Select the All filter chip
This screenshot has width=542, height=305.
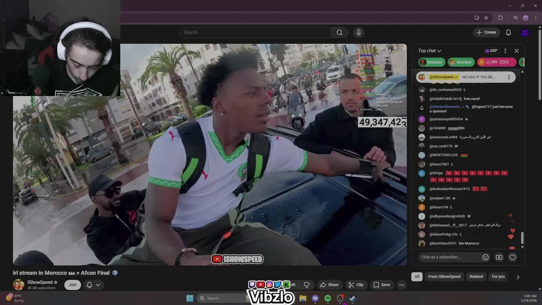pyautogui.click(x=417, y=277)
